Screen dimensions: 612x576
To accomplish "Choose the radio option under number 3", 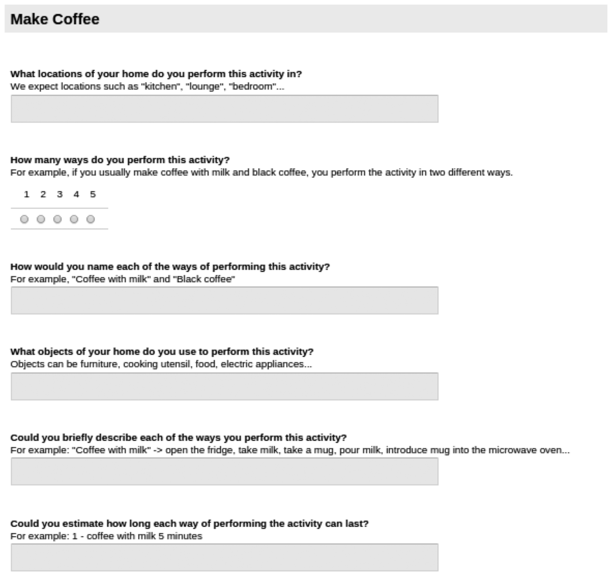I will 57,220.
